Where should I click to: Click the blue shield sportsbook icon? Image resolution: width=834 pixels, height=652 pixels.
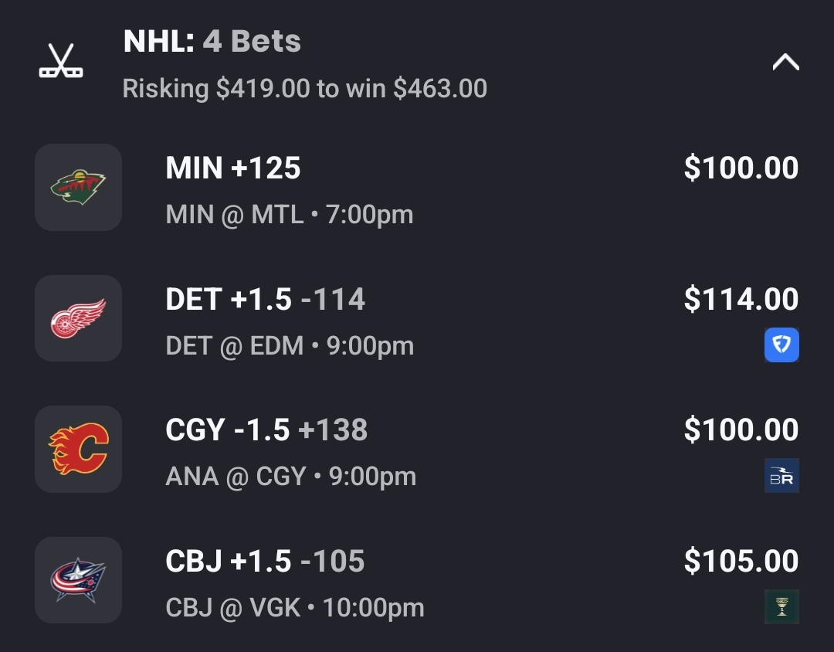tap(781, 345)
